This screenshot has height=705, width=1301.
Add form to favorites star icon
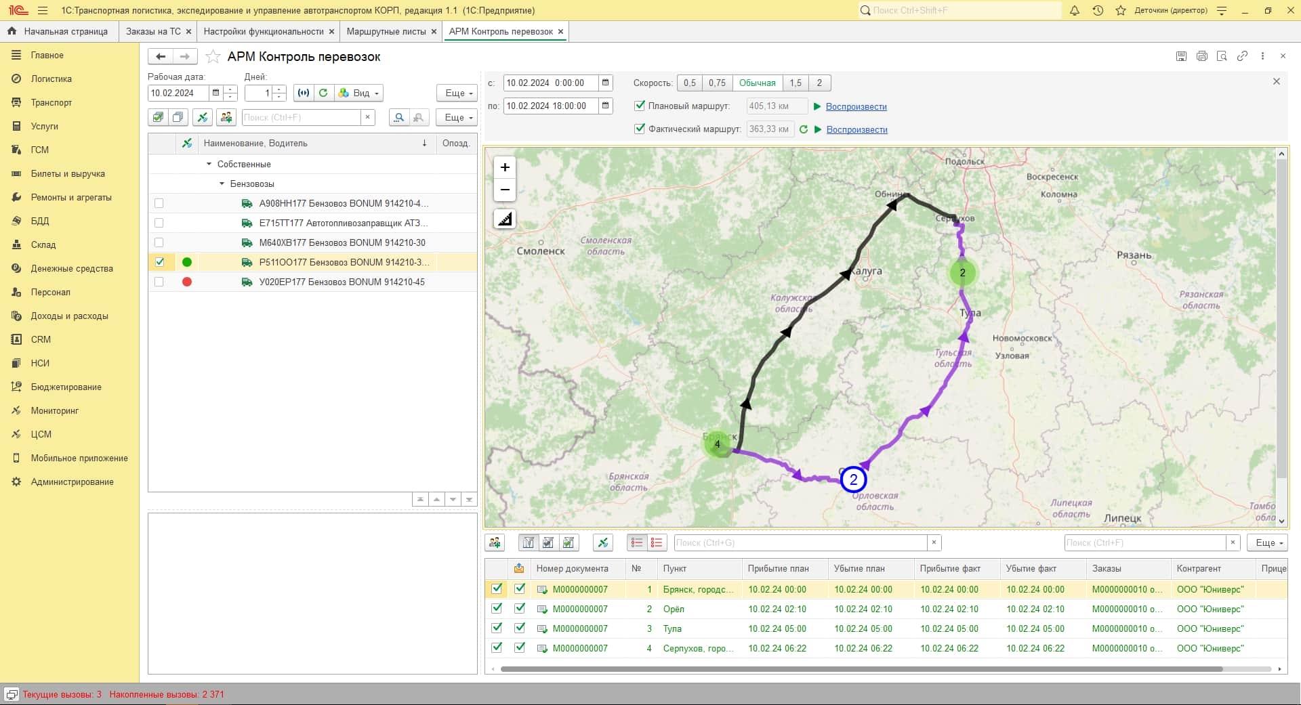(213, 57)
